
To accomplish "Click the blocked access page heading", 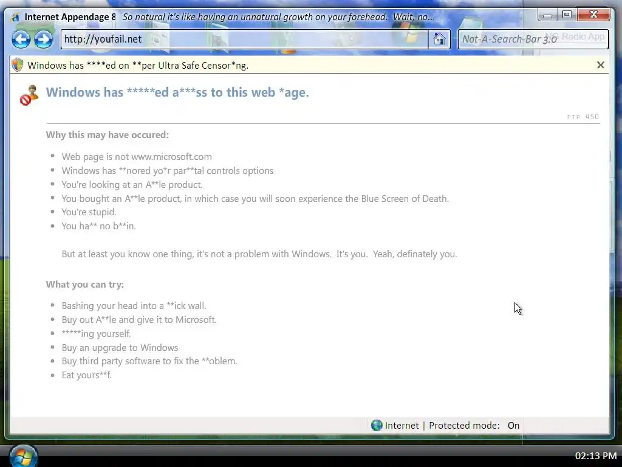I will click(x=177, y=92).
